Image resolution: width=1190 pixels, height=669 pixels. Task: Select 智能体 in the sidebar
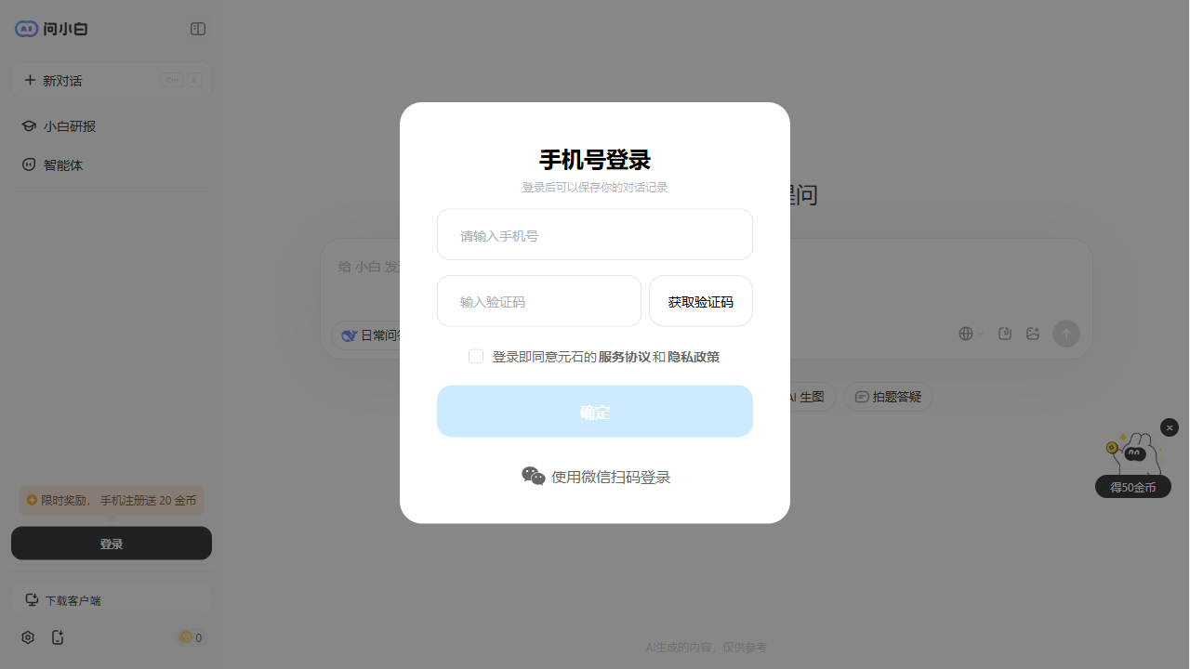(62, 165)
